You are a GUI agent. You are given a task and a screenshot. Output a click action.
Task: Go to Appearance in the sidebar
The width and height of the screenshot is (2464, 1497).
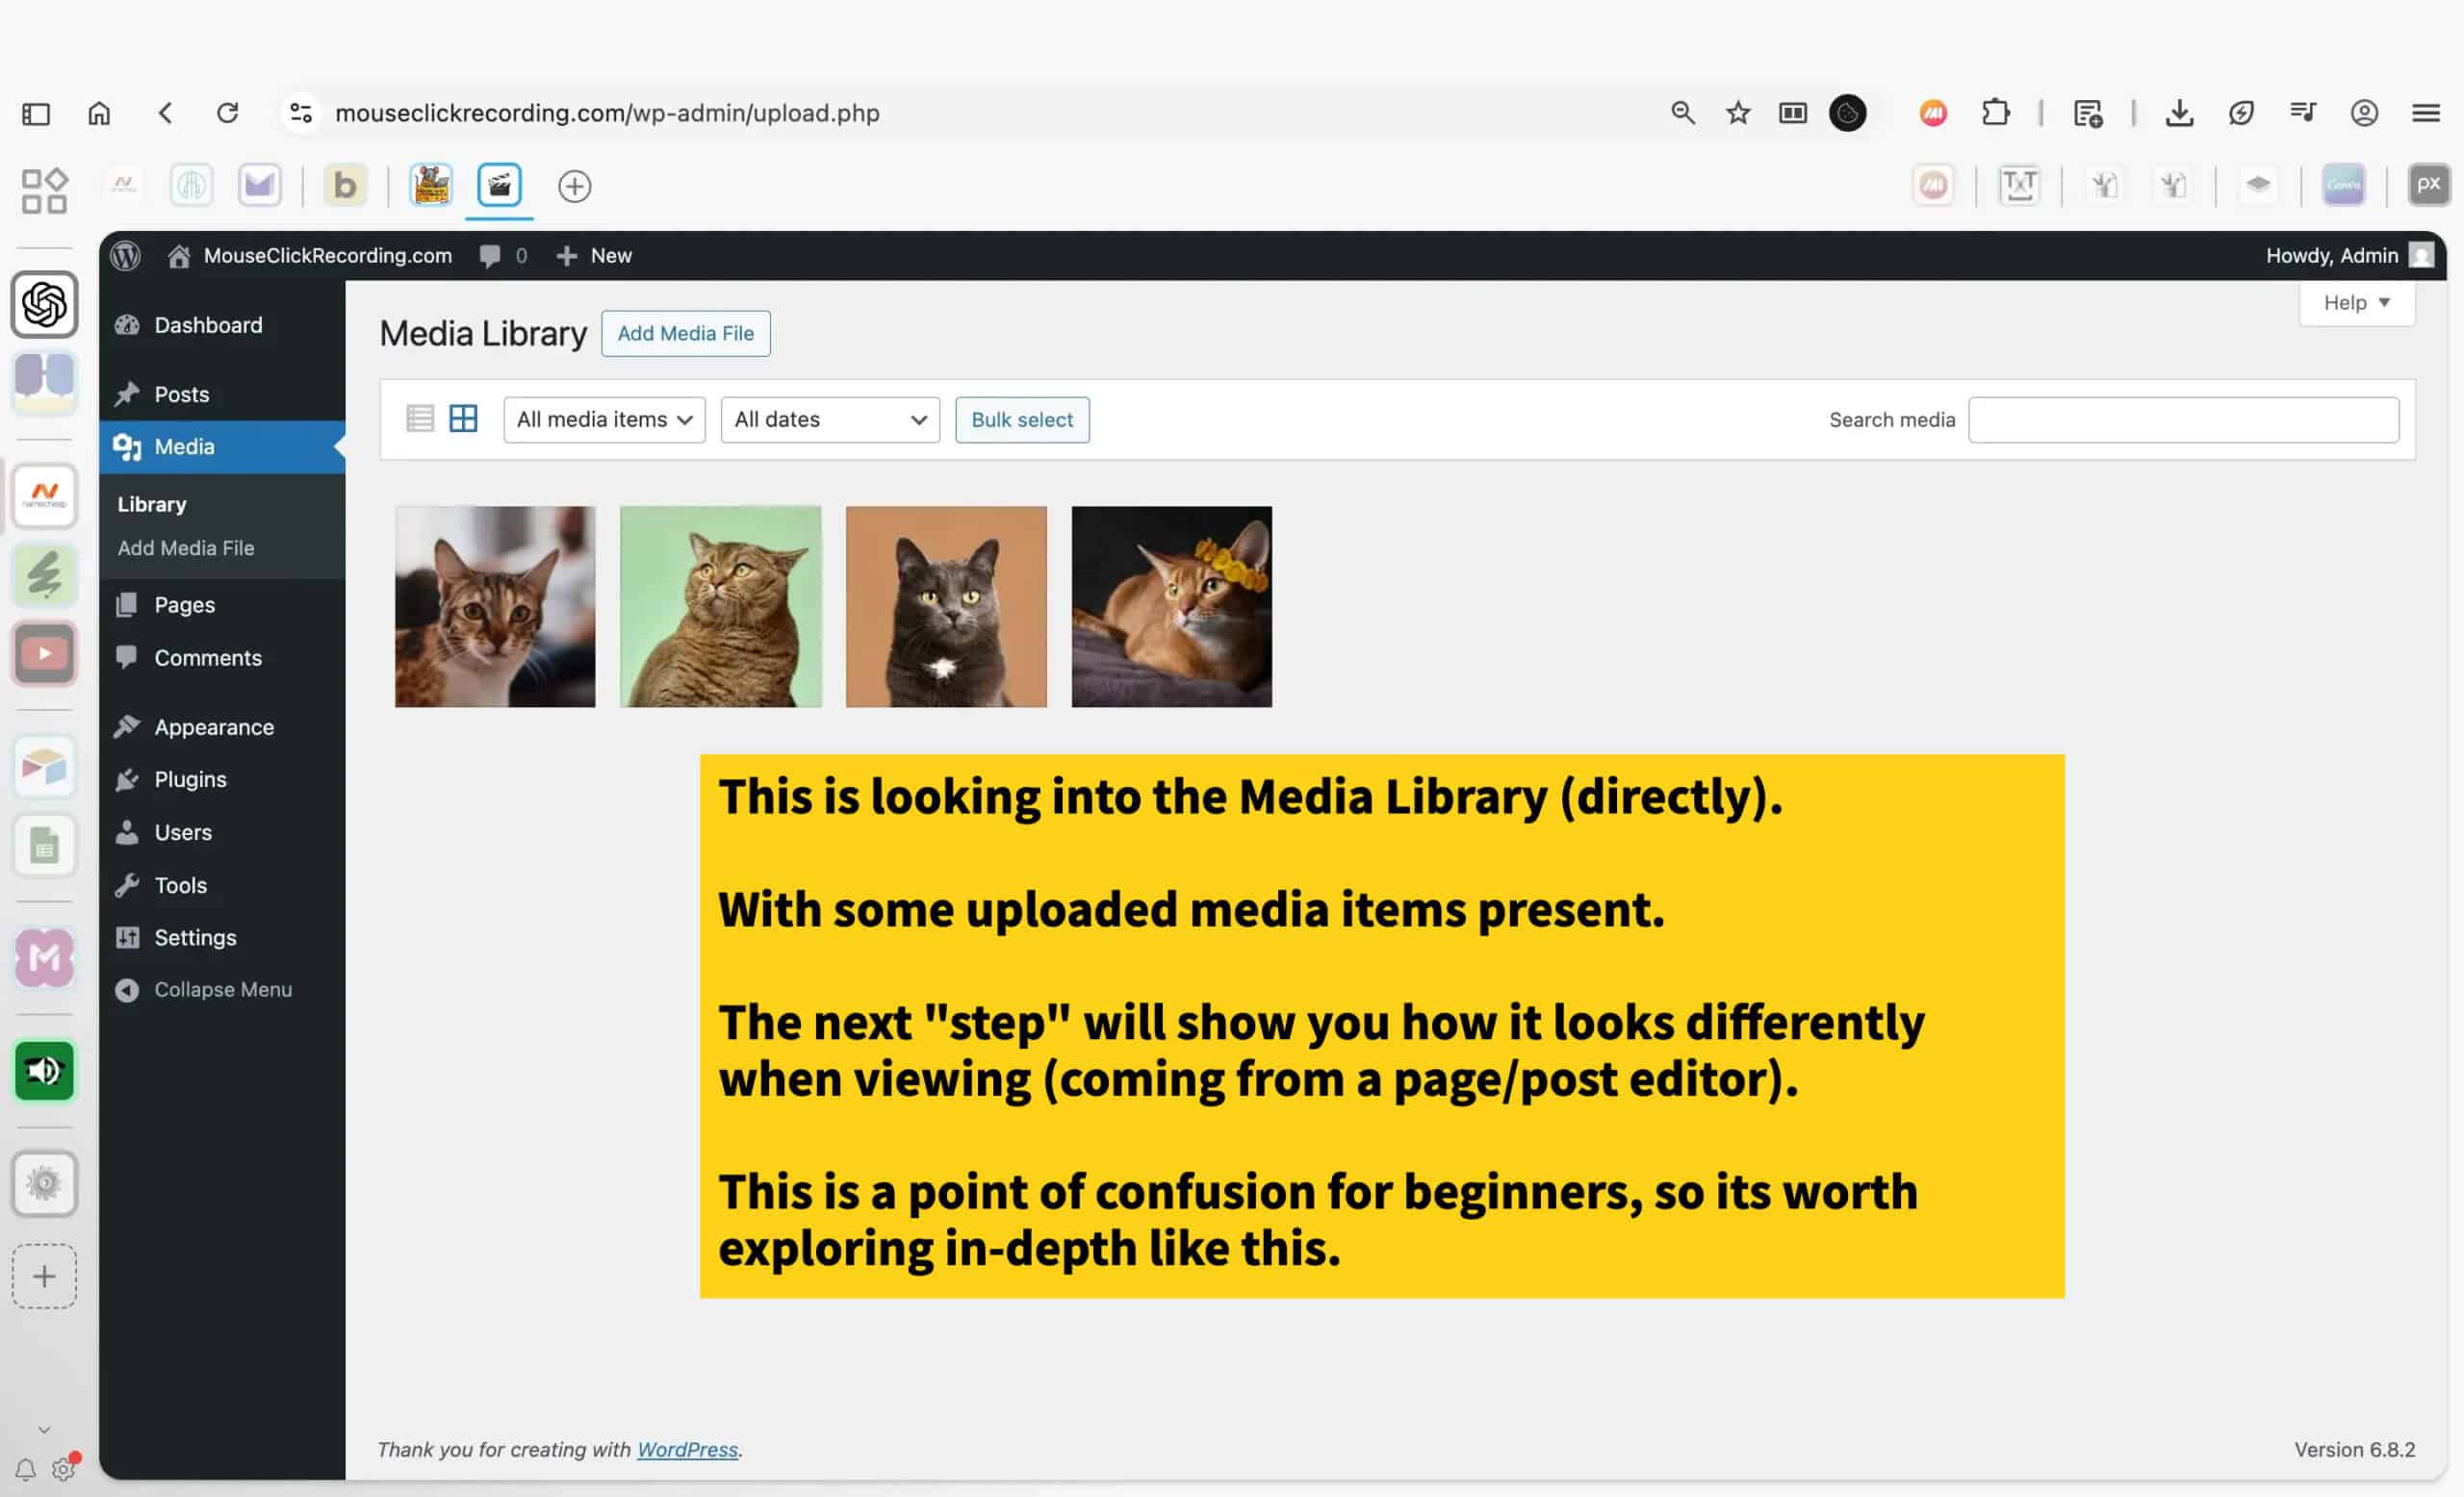pyautogui.click(x=213, y=726)
